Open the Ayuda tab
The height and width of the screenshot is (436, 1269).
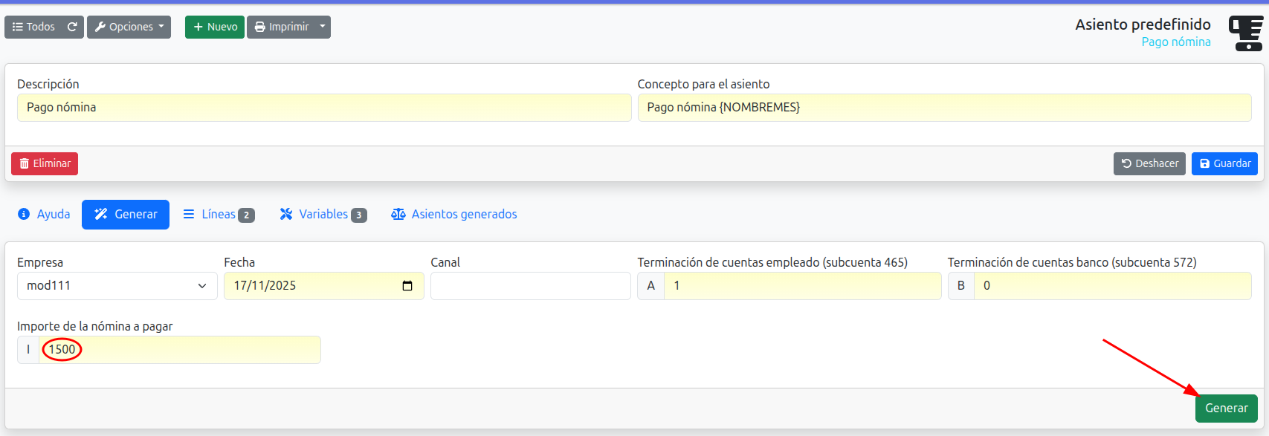pyautogui.click(x=43, y=215)
